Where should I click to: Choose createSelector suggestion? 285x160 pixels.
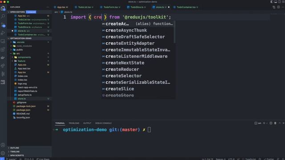(x=138, y=76)
